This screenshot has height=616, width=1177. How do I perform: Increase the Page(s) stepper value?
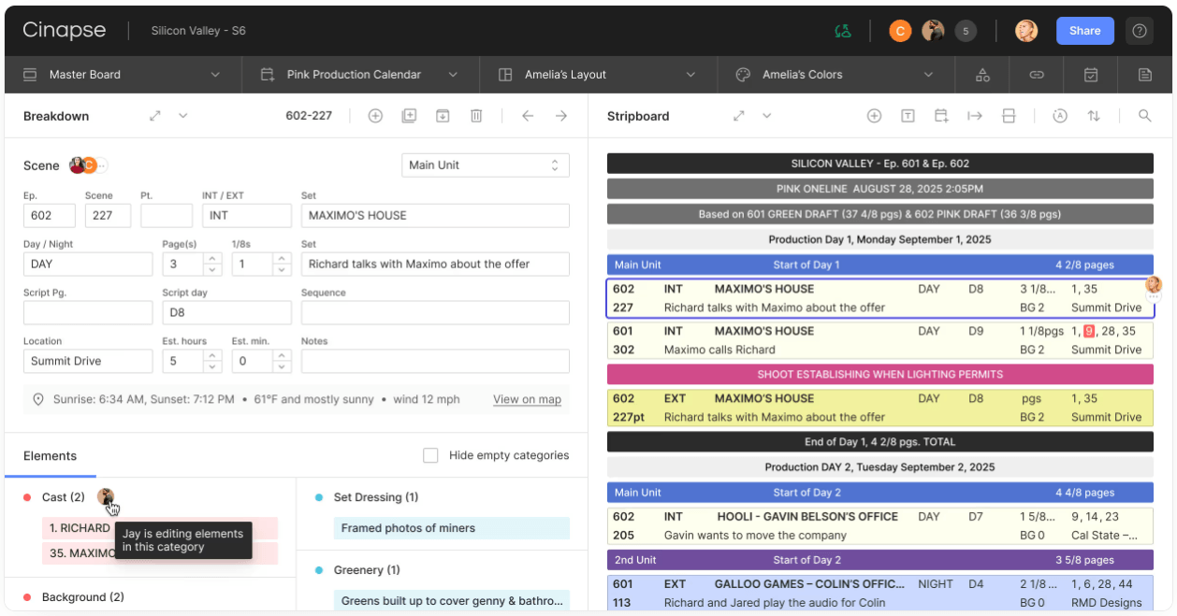coord(213,258)
